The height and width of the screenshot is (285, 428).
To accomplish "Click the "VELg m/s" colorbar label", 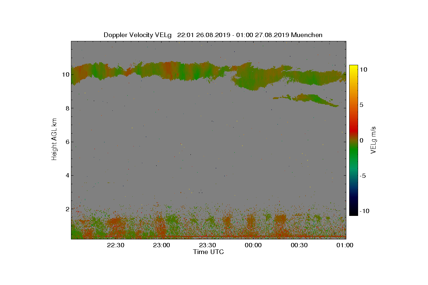I will click(x=374, y=140).
